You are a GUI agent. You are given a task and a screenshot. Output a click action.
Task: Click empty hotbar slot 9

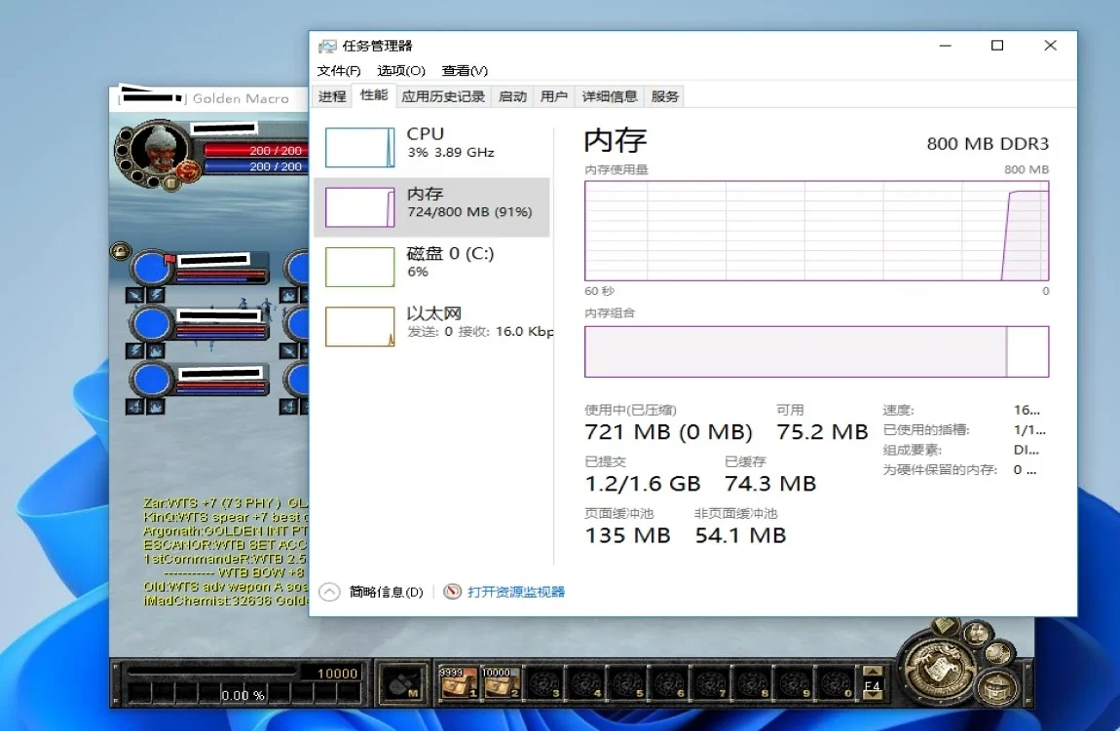pyautogui.click(x=793, y=682)
